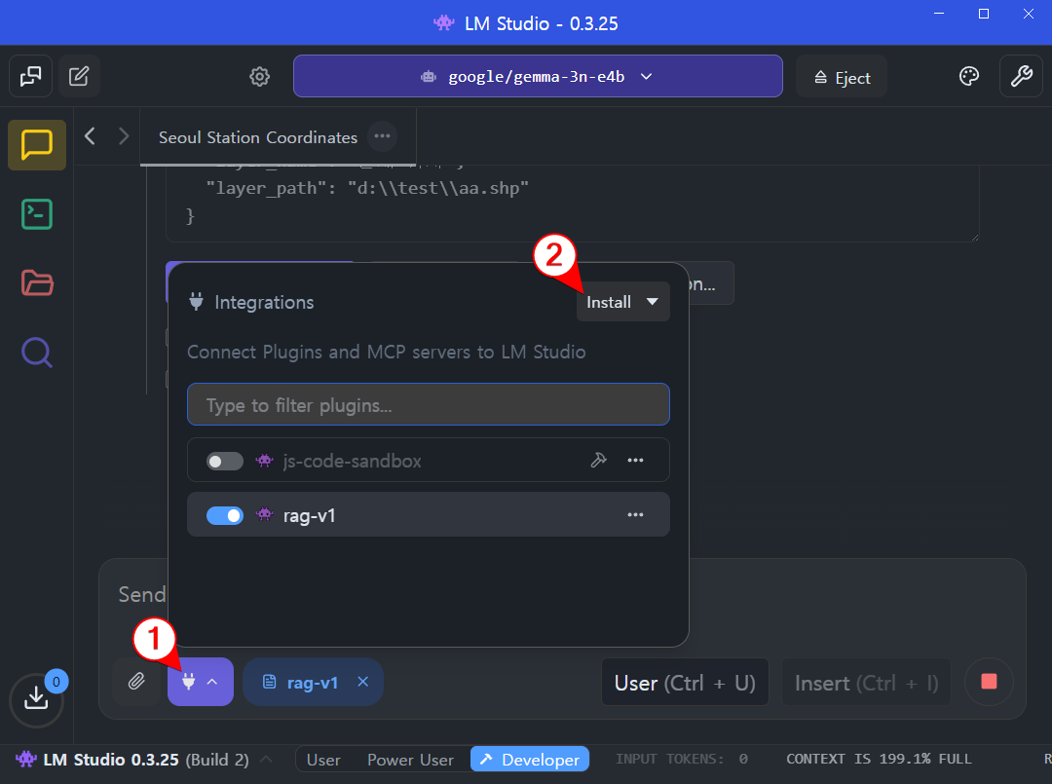Viewport: 1052px width, 784px height.
Task: Open the wrench settings panel icon
Action: (x=1021, y=77)
